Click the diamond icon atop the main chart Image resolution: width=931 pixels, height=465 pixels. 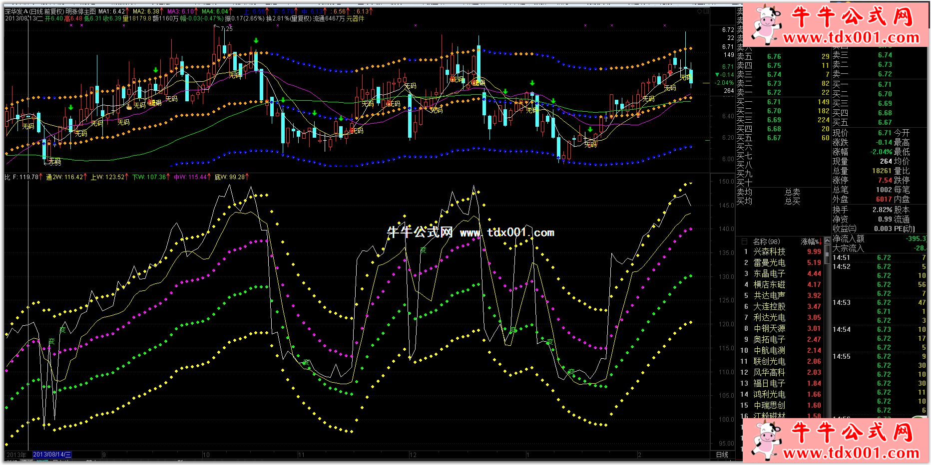[x=700, y=11]
